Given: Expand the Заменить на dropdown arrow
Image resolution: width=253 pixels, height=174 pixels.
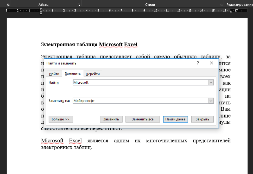Looking at the screenshot, I should [x=211, y=101].
